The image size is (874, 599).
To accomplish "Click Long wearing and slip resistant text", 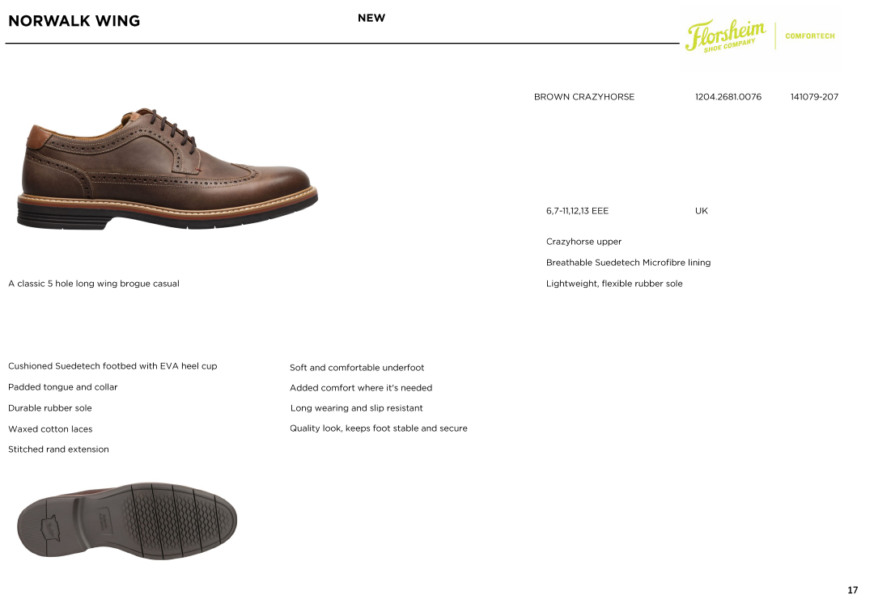I will [x=357, y=408].
